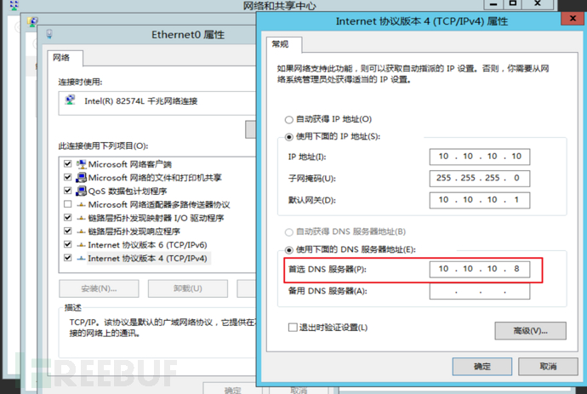Viewport: 587px width, 394px height.
Task: Click the 网络适配器多路传送器协议 protocol icon
Action: pos(81,205)
